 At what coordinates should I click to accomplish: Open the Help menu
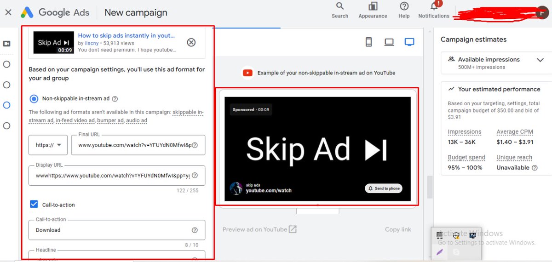click(x=404, y=10)
